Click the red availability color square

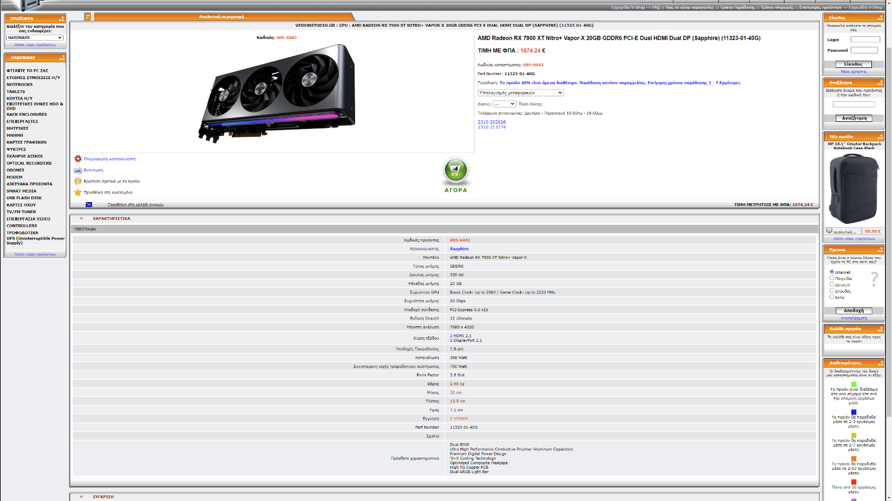(854, 482)
